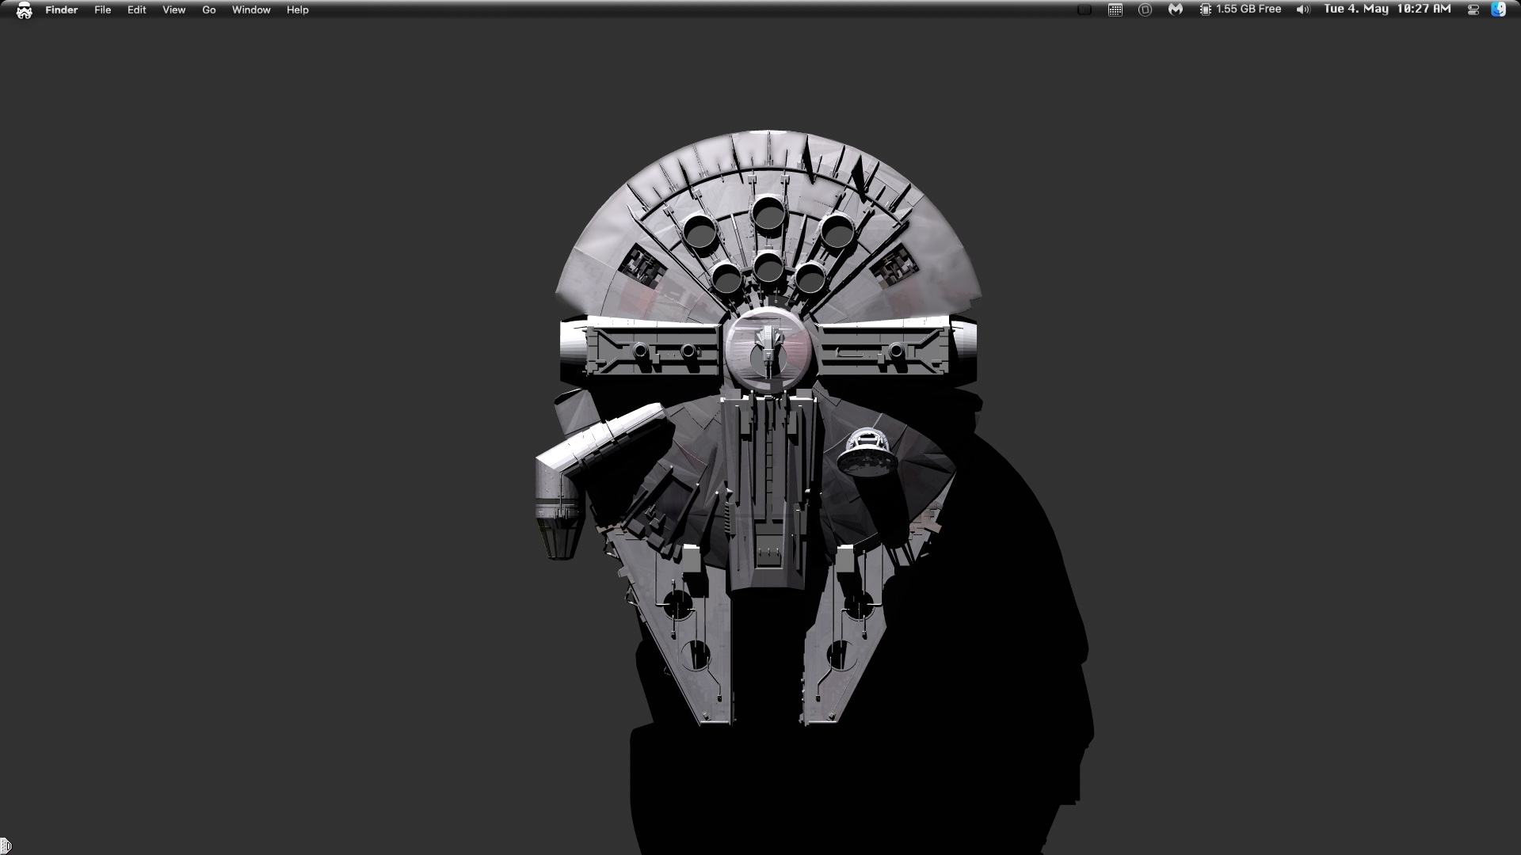Viewport: 1521px width, 855px height.
Task: Click the blue Finder face icon
Action: click(x=1498, y=9)
